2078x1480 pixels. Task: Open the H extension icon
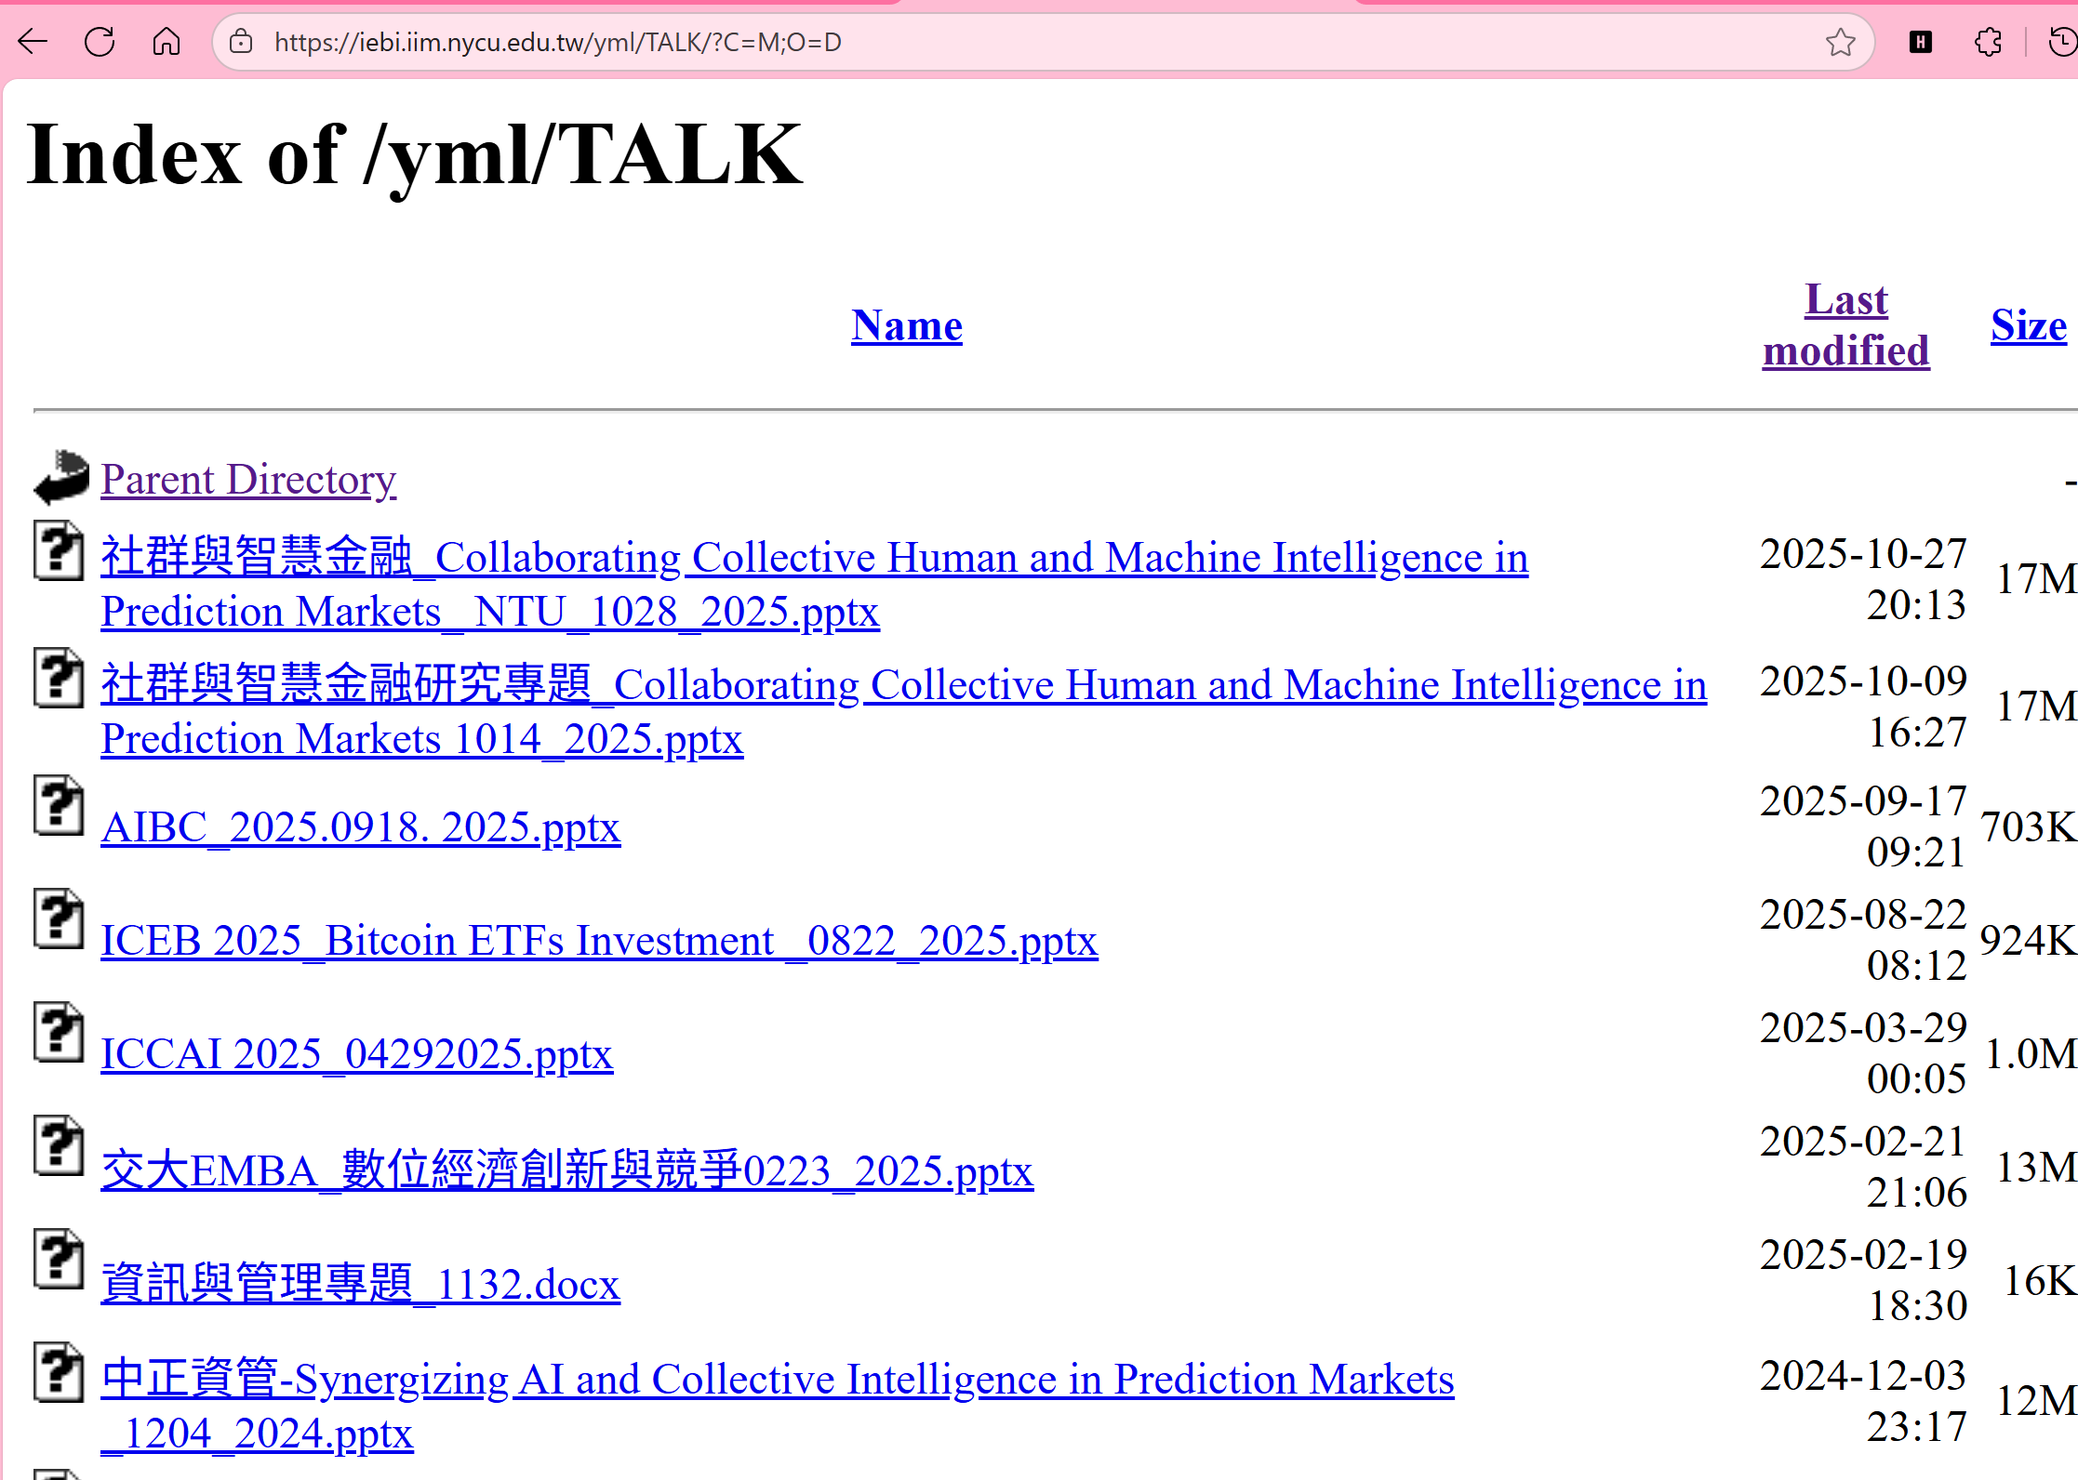pyautogui.click(x=1921, y=42)
